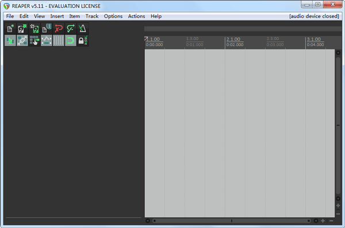Viewport: 345px width, 228px height.
Task: Open the File menu
Action: (10, 16)
